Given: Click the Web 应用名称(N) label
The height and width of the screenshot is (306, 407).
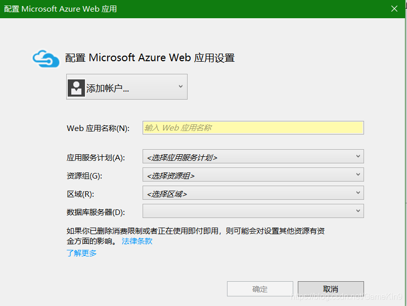Looking at the screenshot, I should tap(98, 128).
